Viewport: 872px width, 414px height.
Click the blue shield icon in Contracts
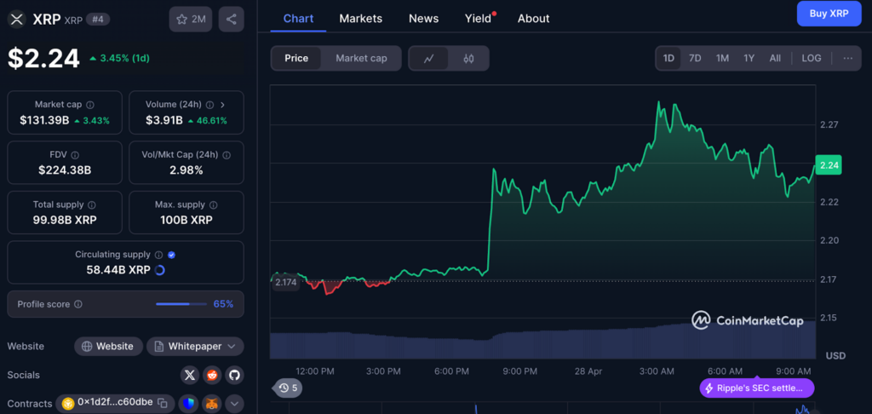point(188,403)
